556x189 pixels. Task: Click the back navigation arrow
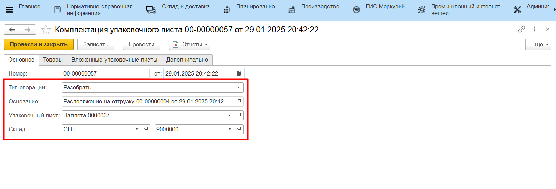point(12,30)
